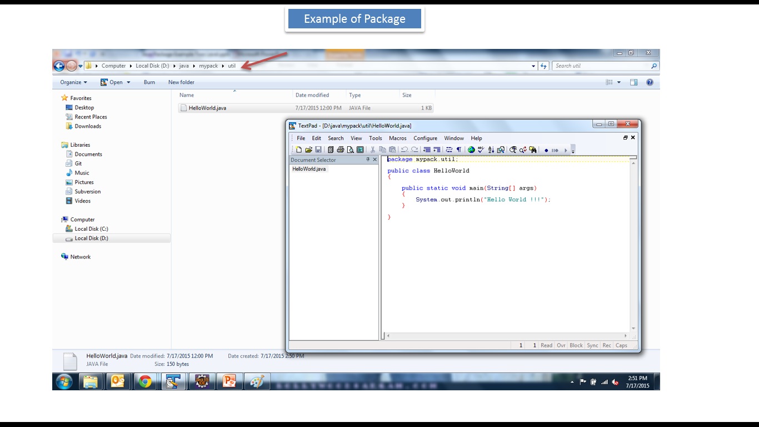Open Print Preview in TextPad toolbar

tap(351, 150)
